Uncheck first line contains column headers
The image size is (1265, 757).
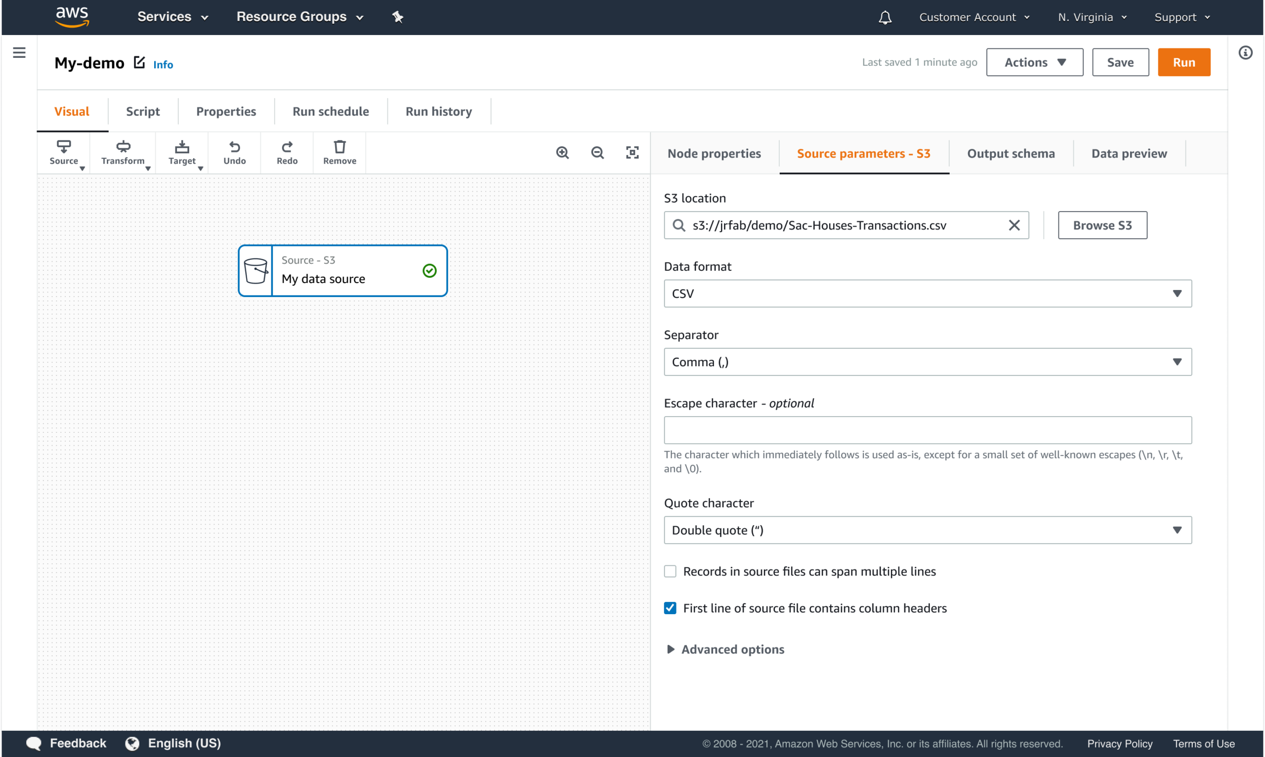tap(670, 608)
